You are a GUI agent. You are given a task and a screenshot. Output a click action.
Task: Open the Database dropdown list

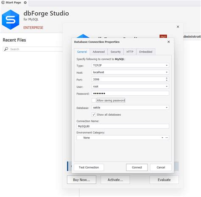pyautogui.click(x=167, y=108)
